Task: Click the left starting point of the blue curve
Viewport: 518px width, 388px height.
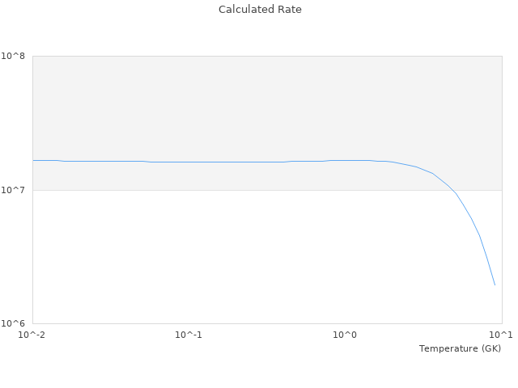Action: pyautogui.click(x=33, y=160)
